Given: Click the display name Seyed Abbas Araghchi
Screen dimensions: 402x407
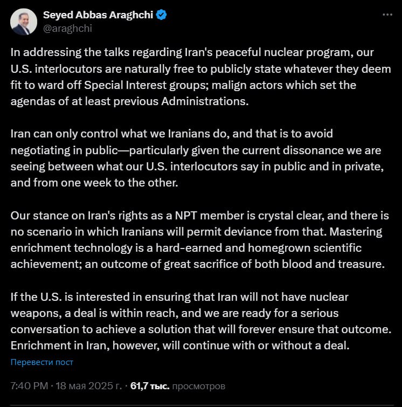Looking at the screenshot, I should point(98,15).
